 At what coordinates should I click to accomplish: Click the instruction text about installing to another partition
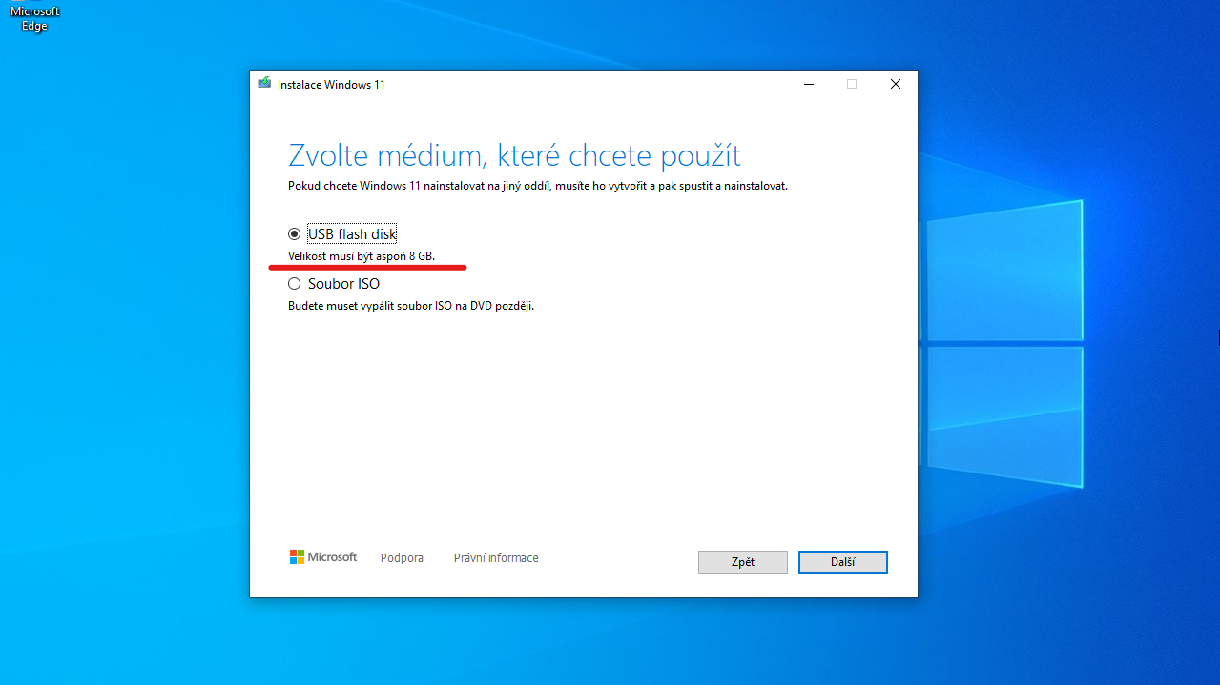point(537,186)
